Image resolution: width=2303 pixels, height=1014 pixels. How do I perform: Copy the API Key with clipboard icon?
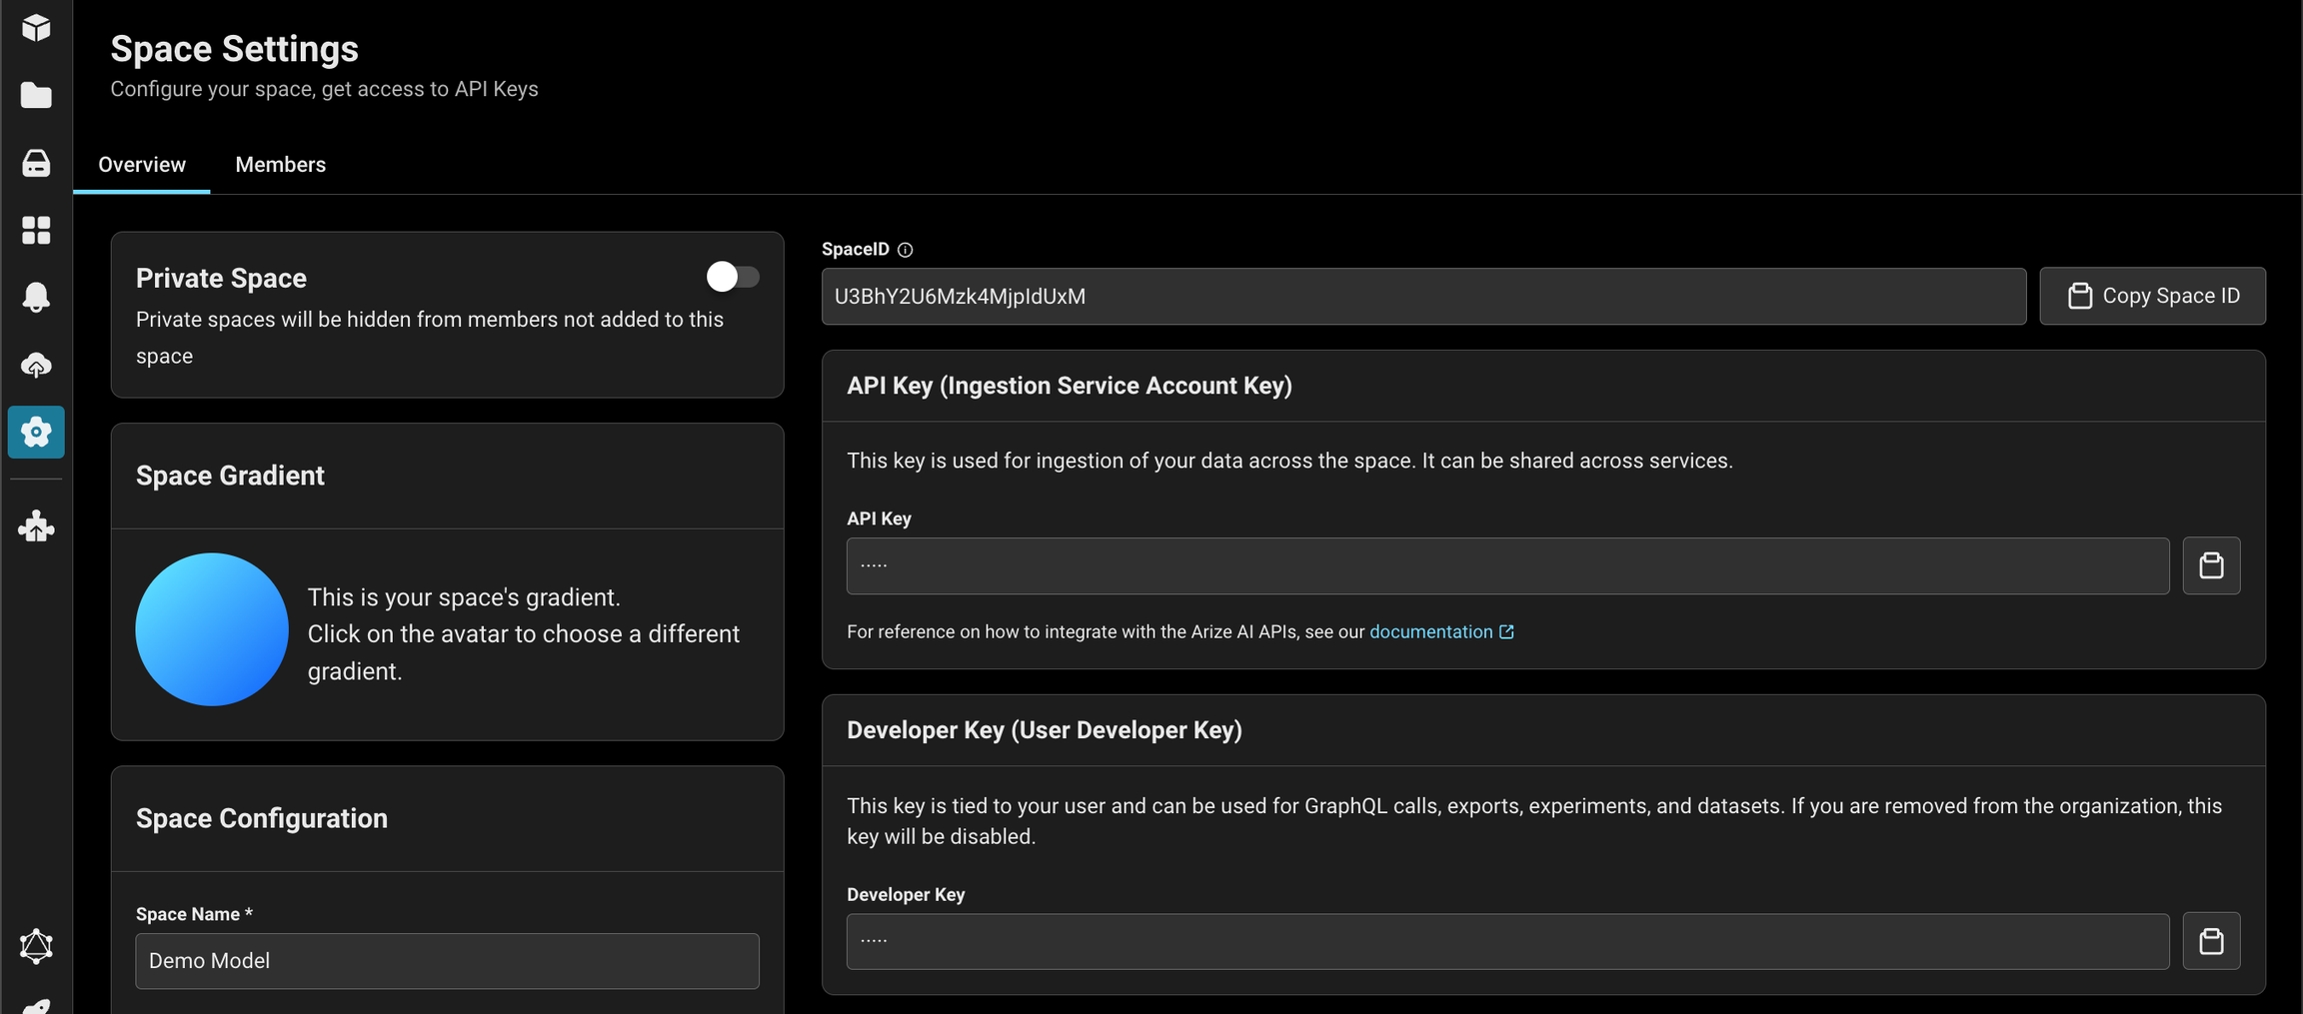tap(2211, 566)
